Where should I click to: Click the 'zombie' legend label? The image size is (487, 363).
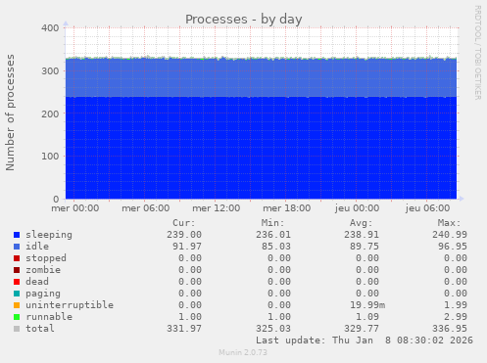point(43,270)
